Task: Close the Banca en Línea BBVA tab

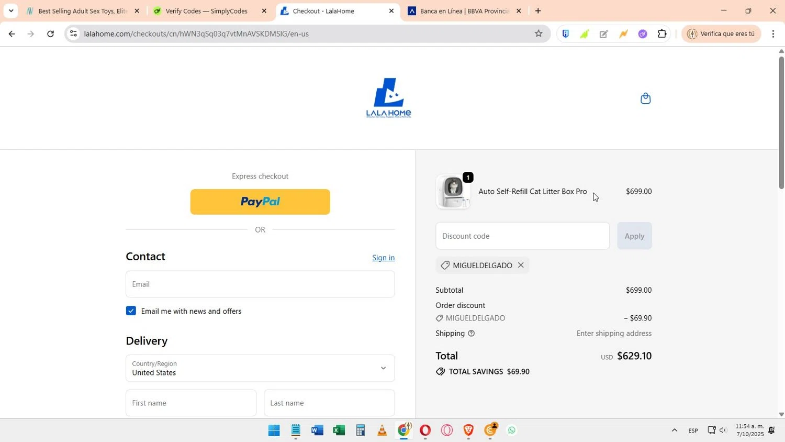Action: point(519,10)
